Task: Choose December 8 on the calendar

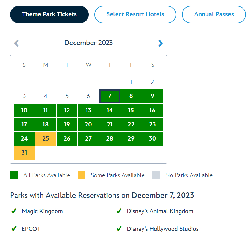Action: 131,96
